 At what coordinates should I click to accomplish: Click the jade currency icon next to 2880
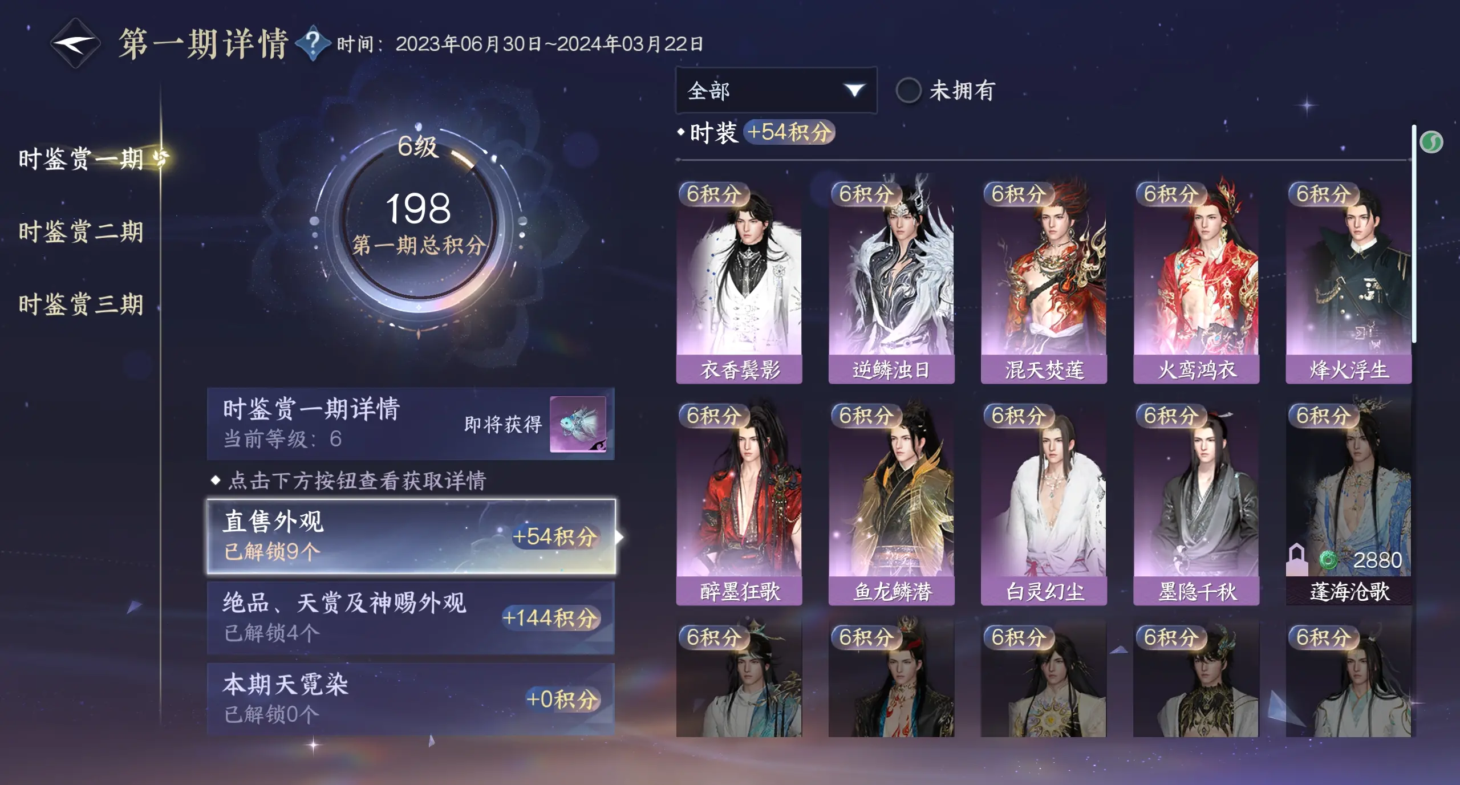point(1328,560)
